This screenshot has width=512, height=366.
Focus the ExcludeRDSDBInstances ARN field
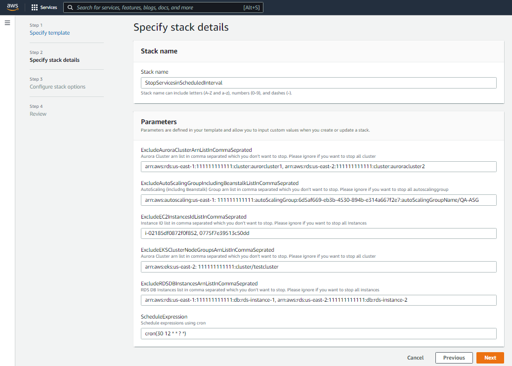(x=319, y=300)
